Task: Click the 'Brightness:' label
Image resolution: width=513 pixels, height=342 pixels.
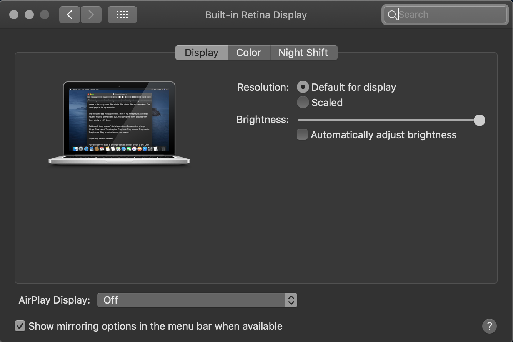Action: [263, 120]
